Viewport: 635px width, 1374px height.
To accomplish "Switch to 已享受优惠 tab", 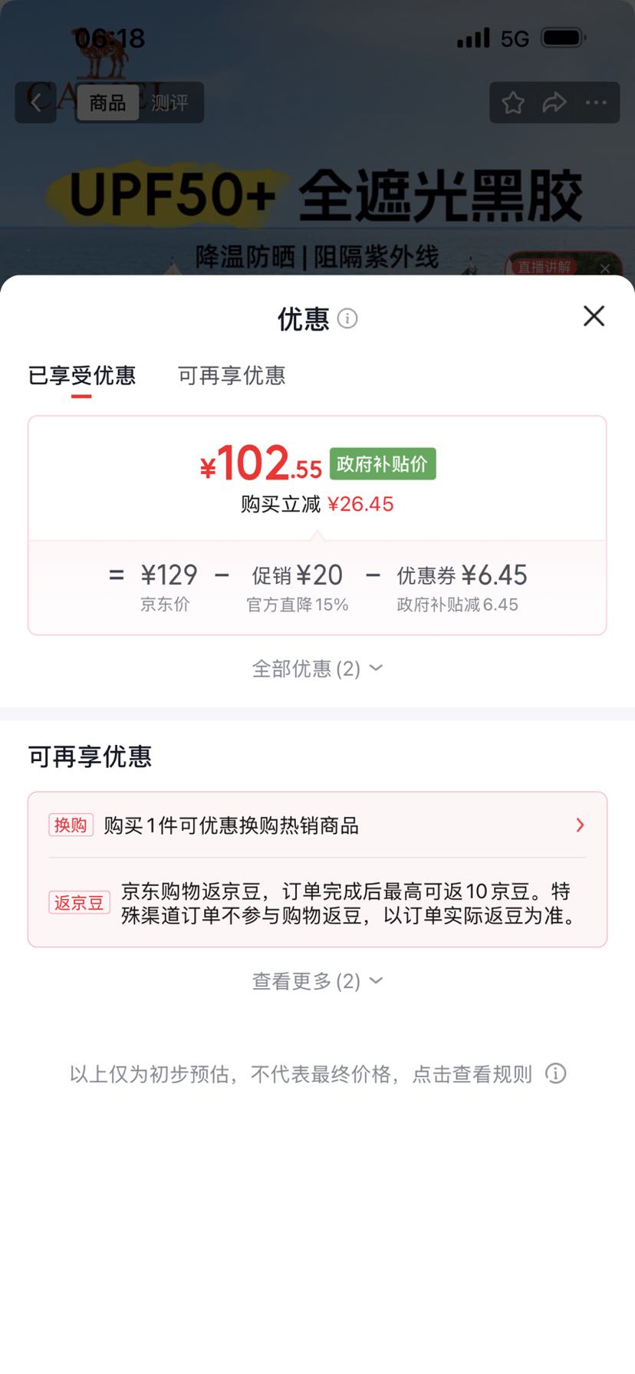I will tap(82, 375).
